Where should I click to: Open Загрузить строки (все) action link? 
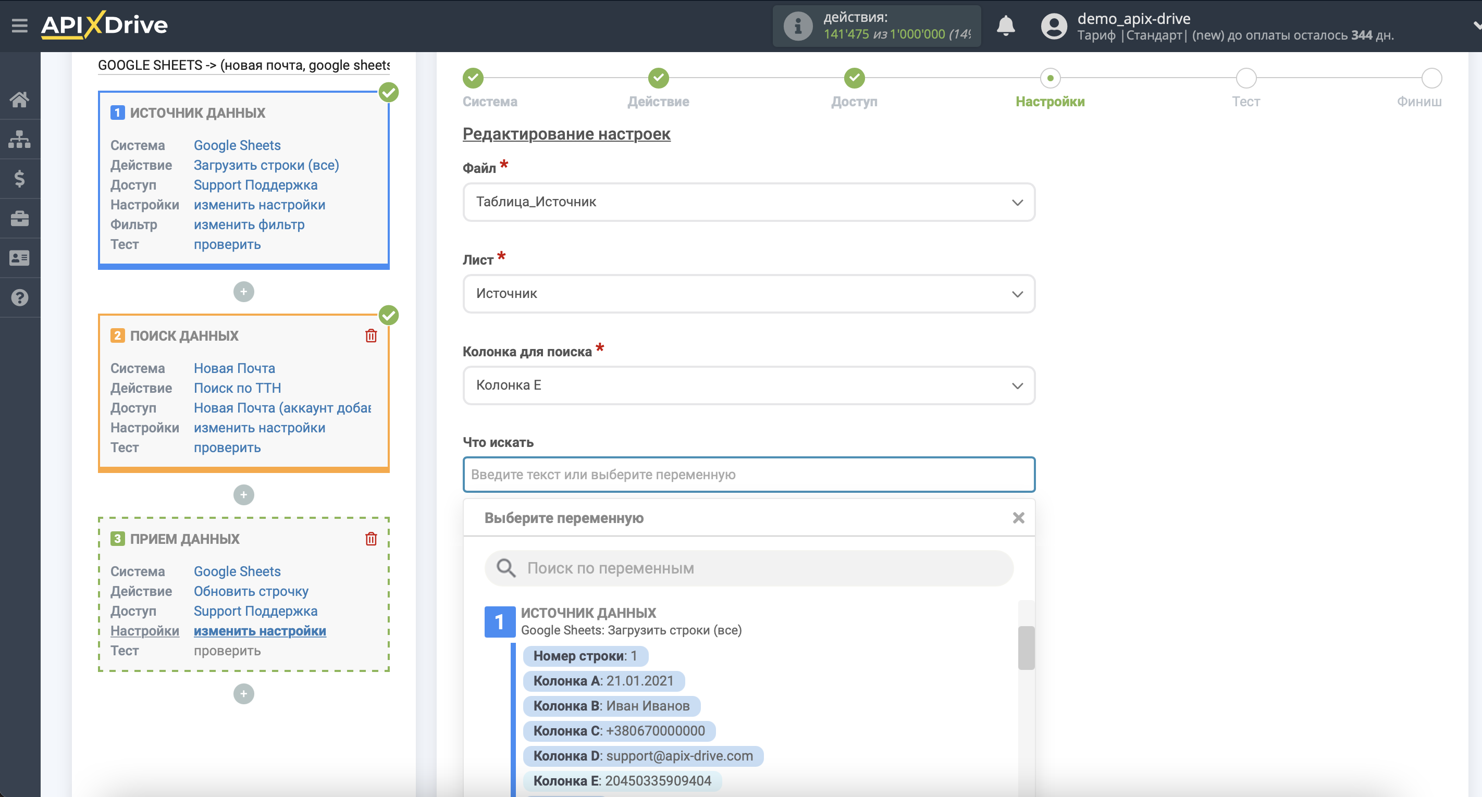pyautogui.click(x=266, y=165)
